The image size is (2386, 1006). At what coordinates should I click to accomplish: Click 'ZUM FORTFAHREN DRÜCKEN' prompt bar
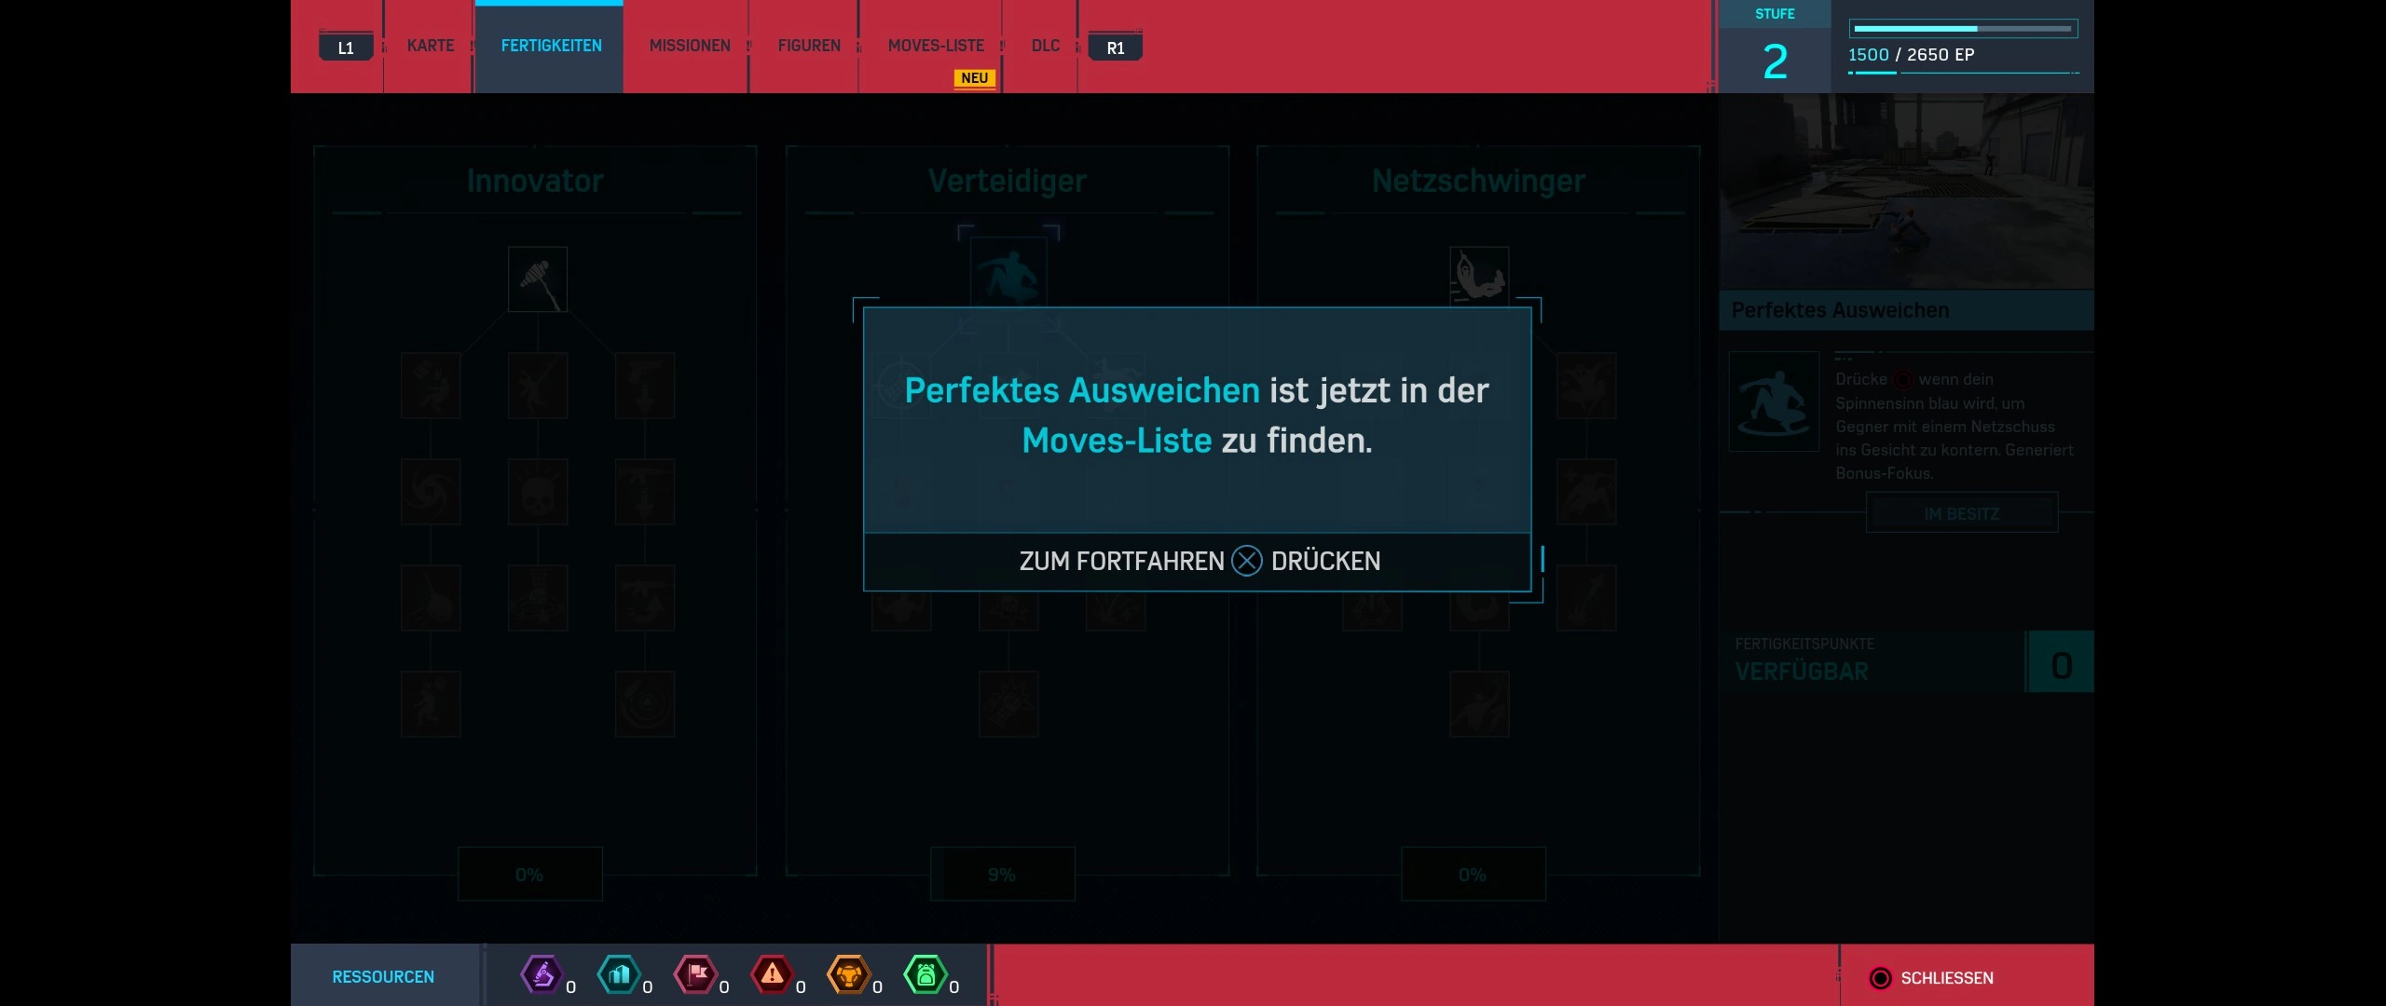coord(1198,562)
